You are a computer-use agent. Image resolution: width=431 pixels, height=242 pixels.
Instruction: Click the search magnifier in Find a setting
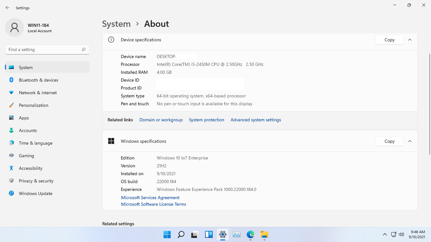pyautogui.click(x=84, y=49)
